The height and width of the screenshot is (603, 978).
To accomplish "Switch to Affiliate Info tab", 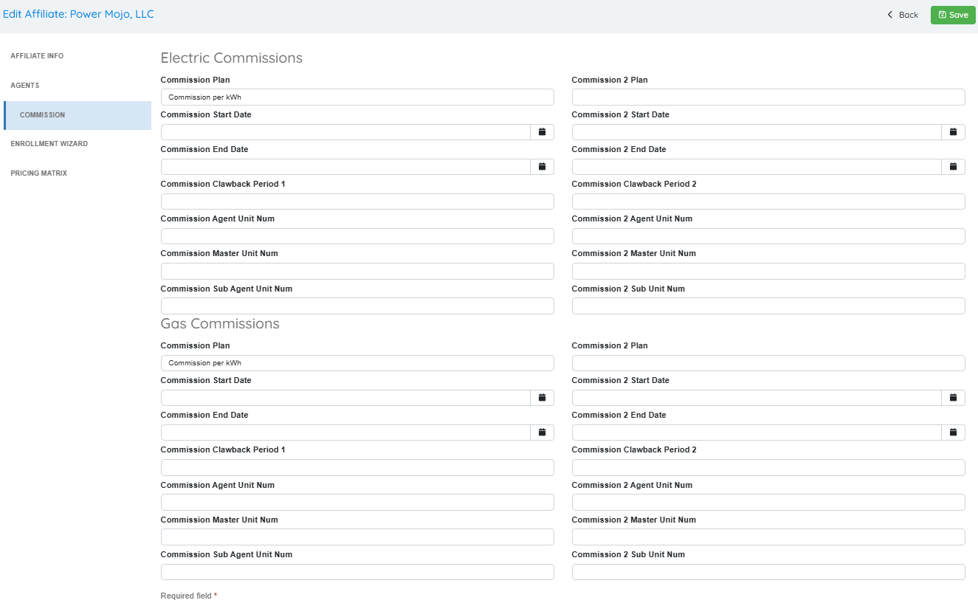I will tap(37, 56).
